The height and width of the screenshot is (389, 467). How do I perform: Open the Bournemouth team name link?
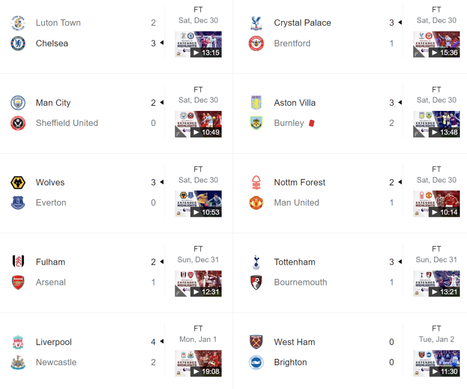pos(301,282)
